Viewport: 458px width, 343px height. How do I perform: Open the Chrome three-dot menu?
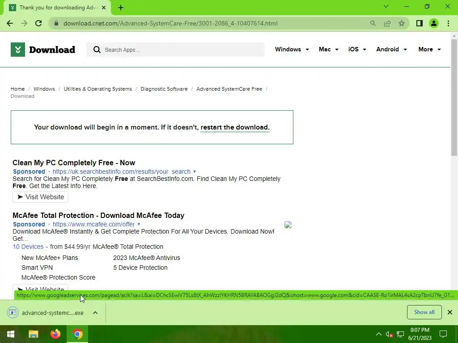point(448,23)
